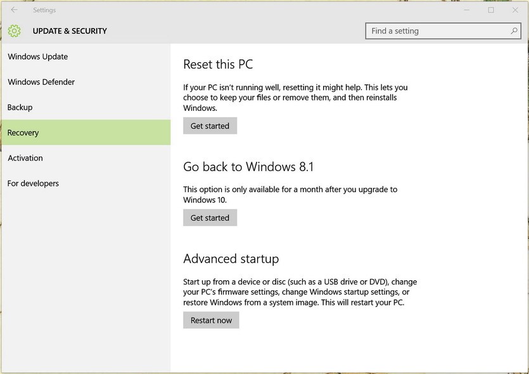The height and width of the screenshot is (374, 529).
Task: Switch to For developers settings
Action: (33, 183)
